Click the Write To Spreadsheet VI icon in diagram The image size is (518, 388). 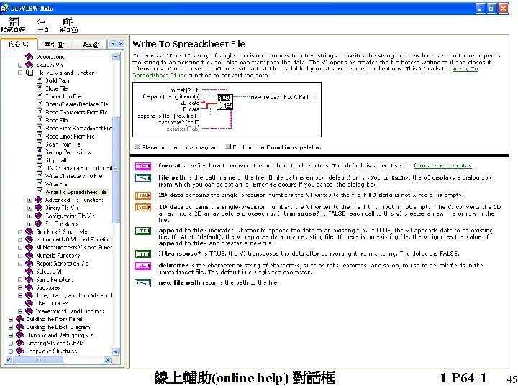[225, 102]
